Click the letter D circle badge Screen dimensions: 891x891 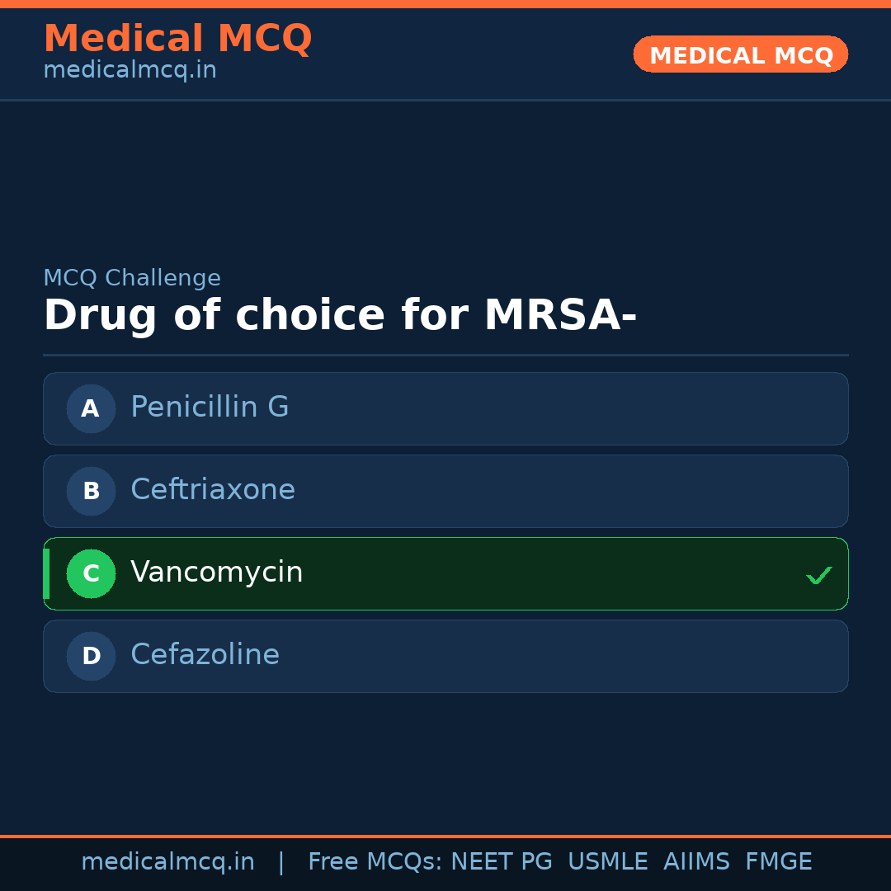(91, 656)
